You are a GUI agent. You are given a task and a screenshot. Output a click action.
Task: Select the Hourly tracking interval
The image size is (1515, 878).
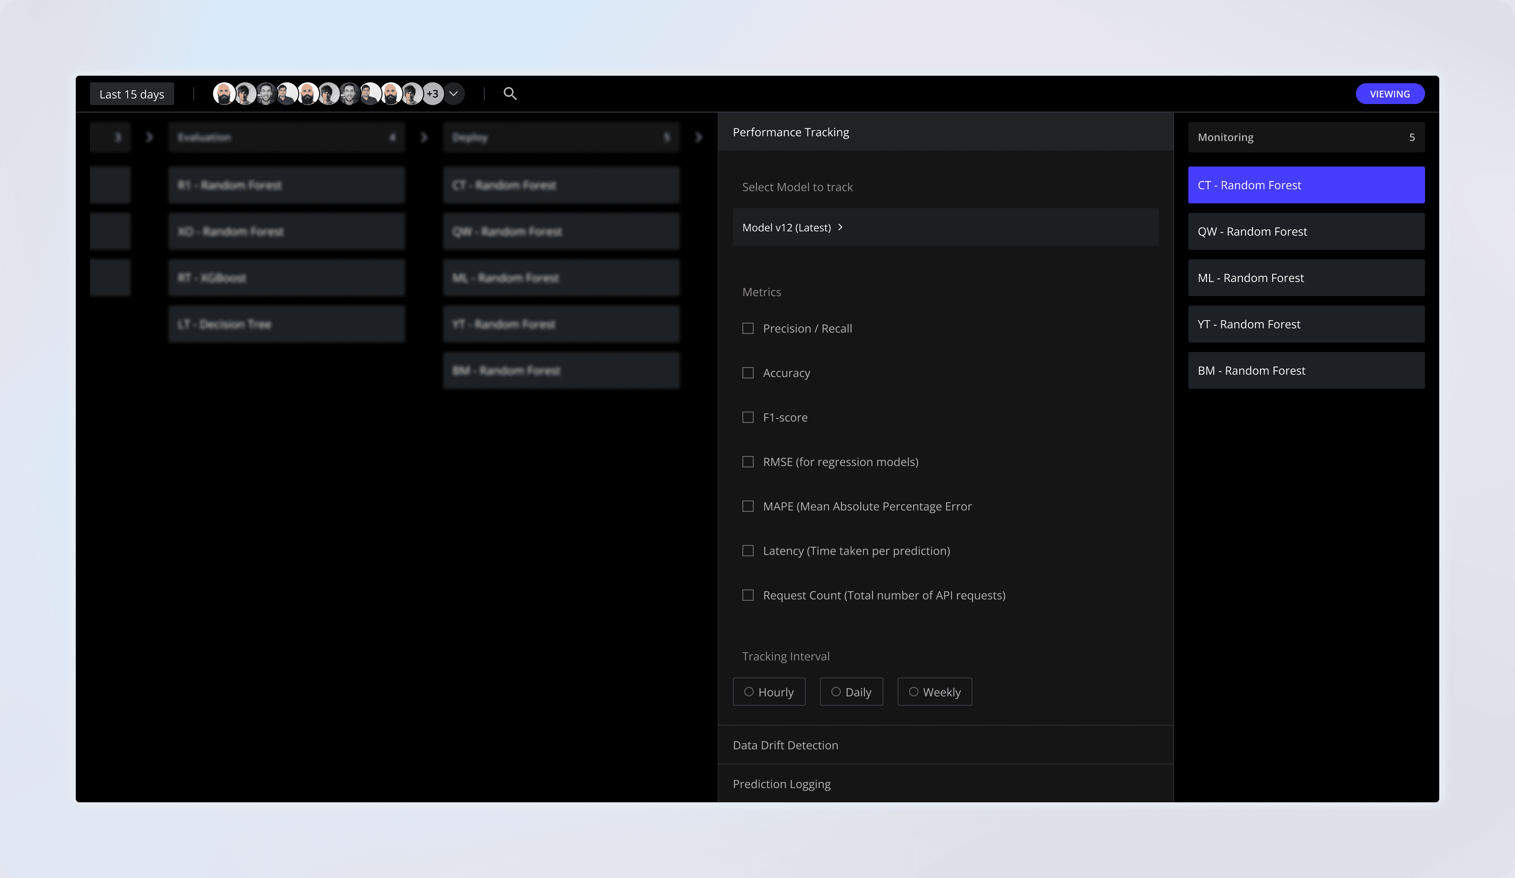click(x=769, y=692)
